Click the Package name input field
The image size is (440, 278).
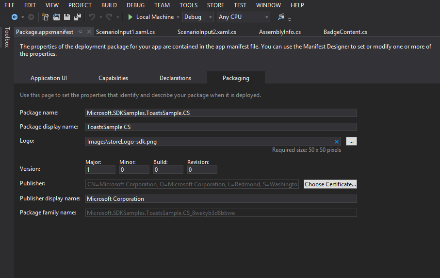221,113
